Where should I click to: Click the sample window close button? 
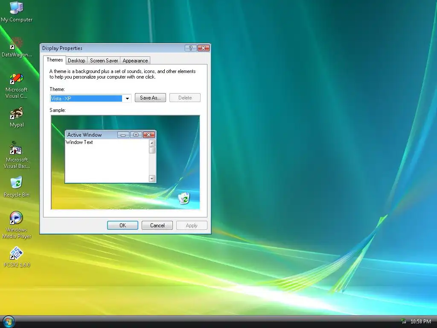point(149,135)
